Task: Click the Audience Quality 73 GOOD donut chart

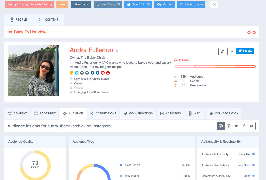Action: click(35, 165)
